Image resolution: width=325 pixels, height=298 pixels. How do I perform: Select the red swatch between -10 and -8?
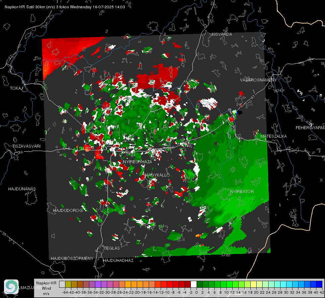pos(170,284)
